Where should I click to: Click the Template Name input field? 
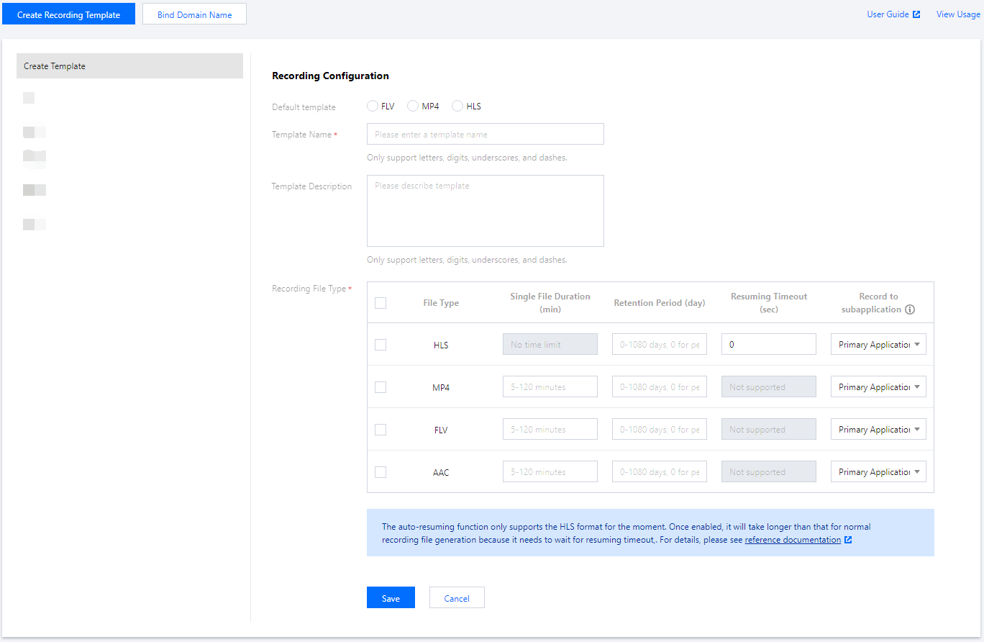(485, 134)
